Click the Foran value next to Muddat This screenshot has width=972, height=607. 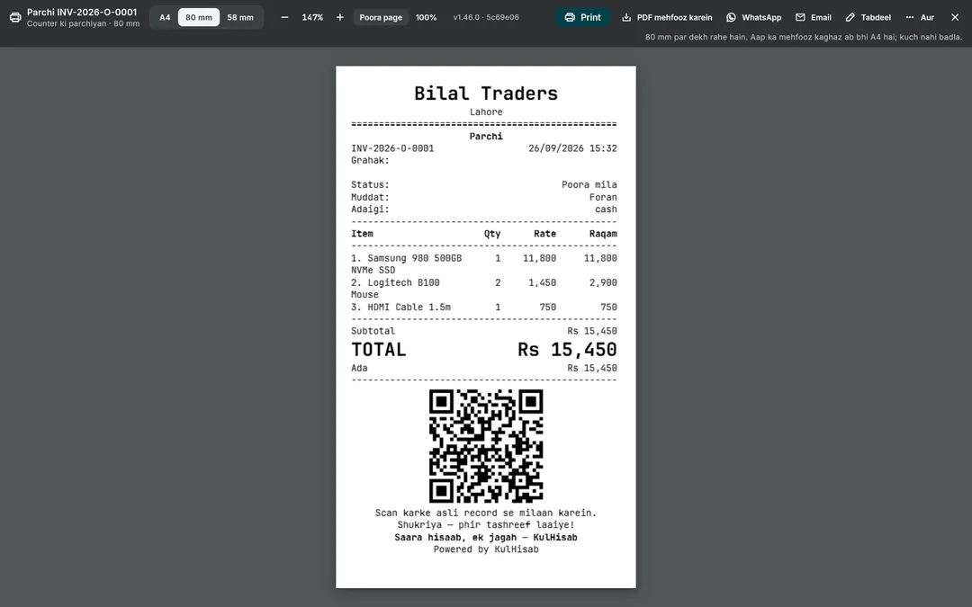[x=603, y=198]
